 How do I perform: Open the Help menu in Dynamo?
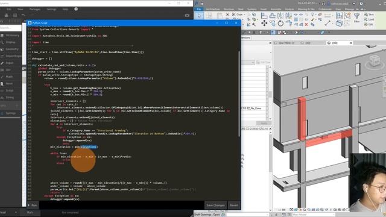(65, 9)
